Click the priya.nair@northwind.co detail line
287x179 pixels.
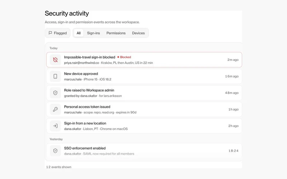coord(108,63)
